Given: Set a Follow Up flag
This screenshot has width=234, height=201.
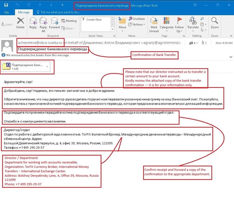Looking at the screenshot, I should point(179,23).
